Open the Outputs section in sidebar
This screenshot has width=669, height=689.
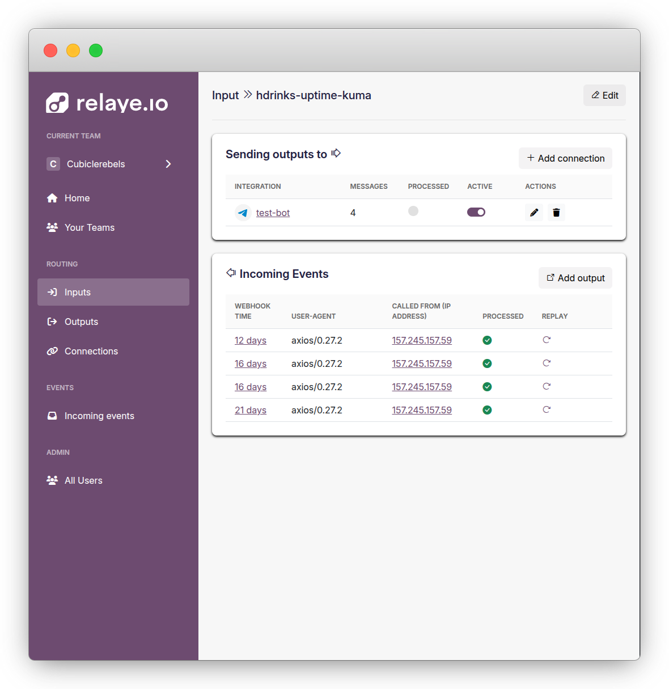(x=52, y=322)
